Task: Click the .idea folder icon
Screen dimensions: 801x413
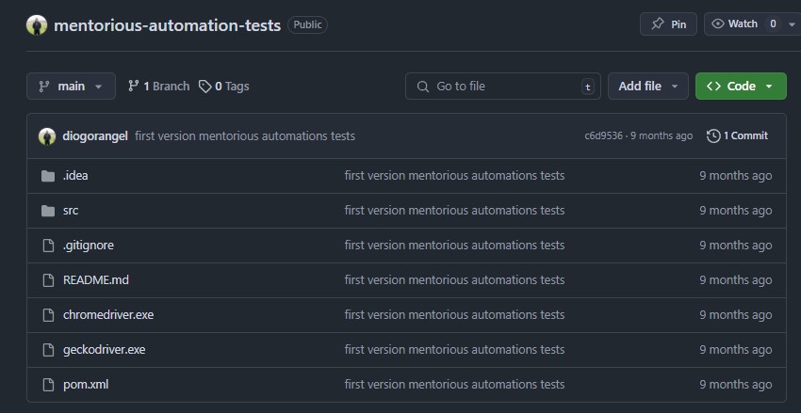Action: tap(48, 176)
